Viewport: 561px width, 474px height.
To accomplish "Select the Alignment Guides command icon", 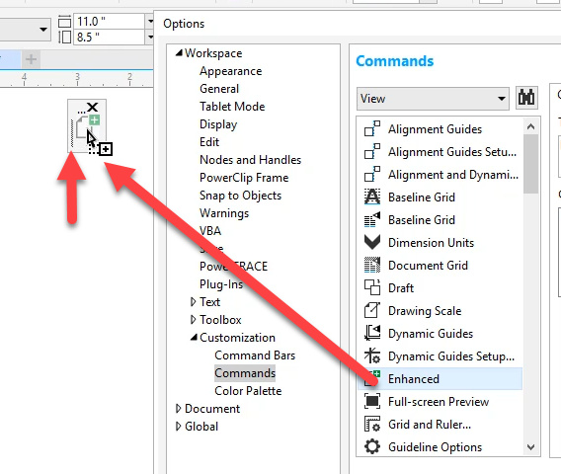I will [372, 128].
